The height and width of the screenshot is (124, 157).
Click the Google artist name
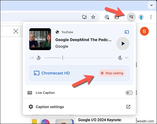(x=62, y=46)
